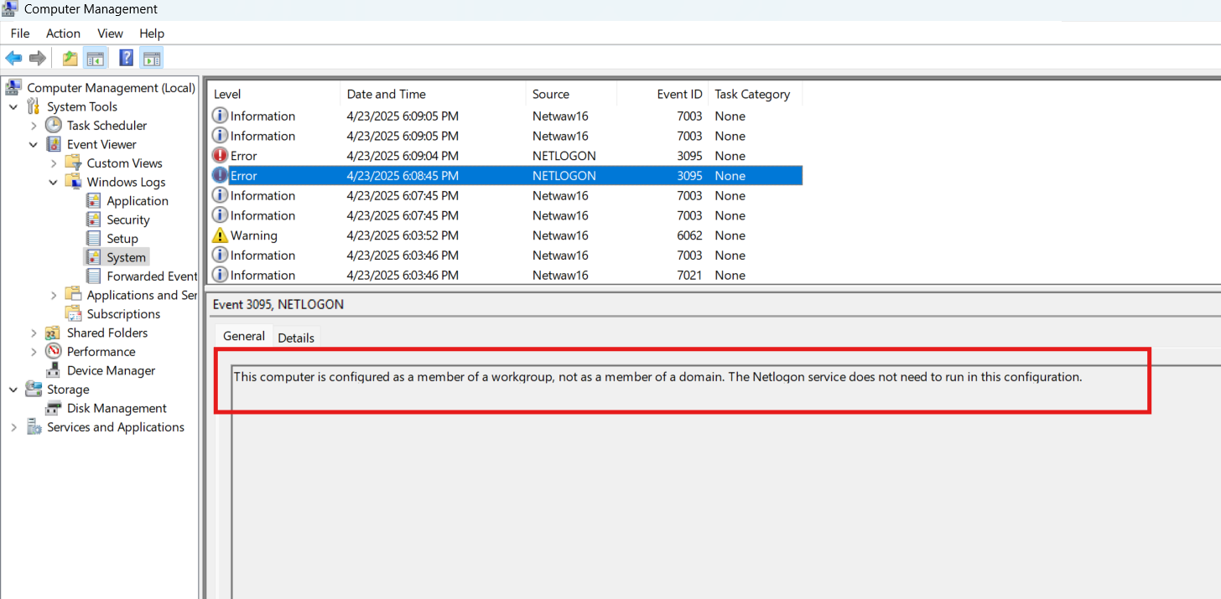Select the Error event at 6:09:04 PM
This screenshot has width=1221, height=599.
[506, 156]
